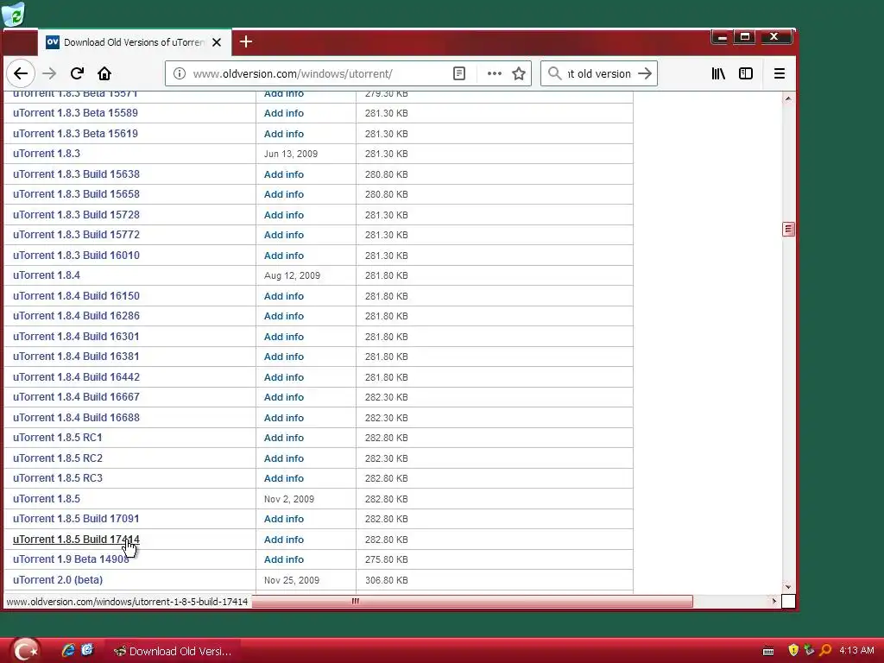Screen dimensions: 884x663
Task: Close the Download Old Versions tab
Action: coord(217,42)
